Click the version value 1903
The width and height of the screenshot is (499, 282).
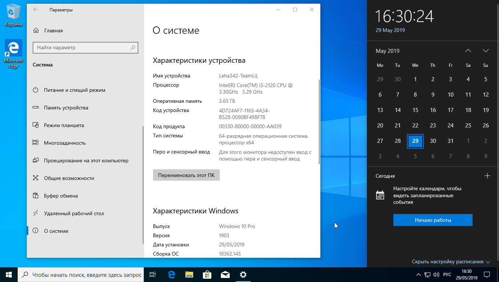pos(224,236)
